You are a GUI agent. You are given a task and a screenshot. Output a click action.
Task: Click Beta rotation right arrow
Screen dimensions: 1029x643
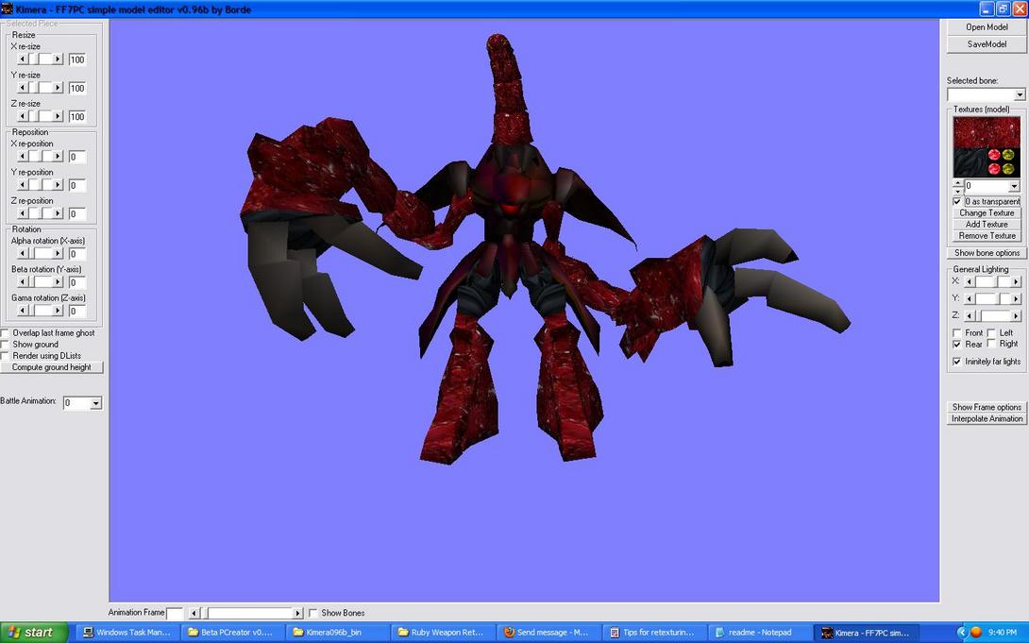click(58, 282)
